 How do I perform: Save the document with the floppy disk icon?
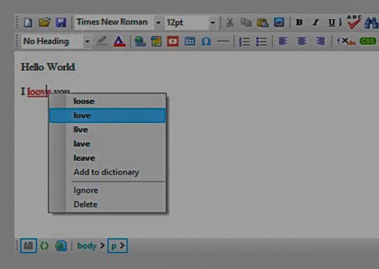click(x=61, y=23)
